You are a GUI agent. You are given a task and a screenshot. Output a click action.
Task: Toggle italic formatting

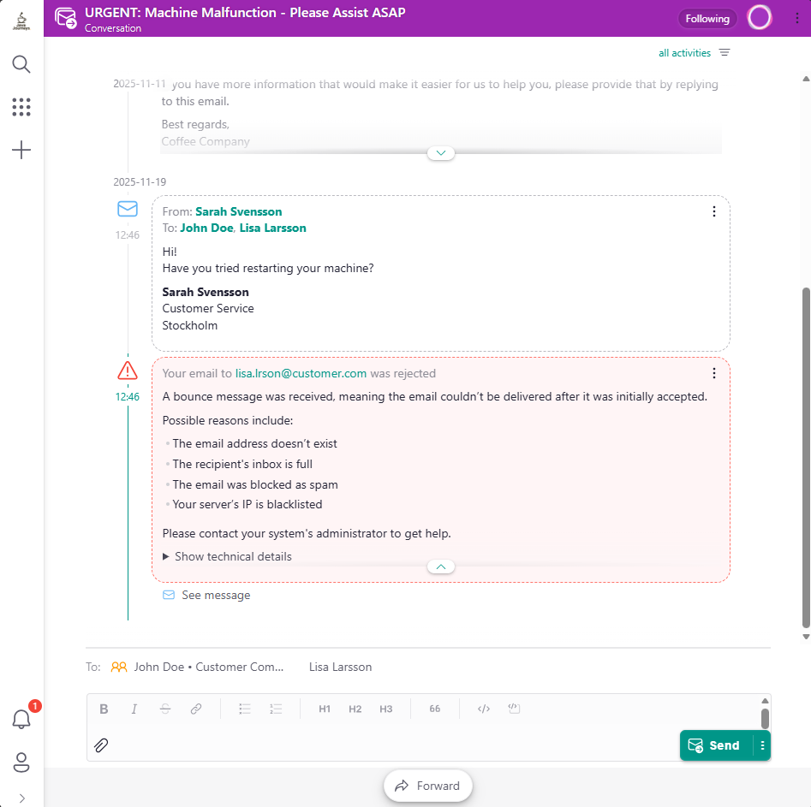(x=134, y=709)
